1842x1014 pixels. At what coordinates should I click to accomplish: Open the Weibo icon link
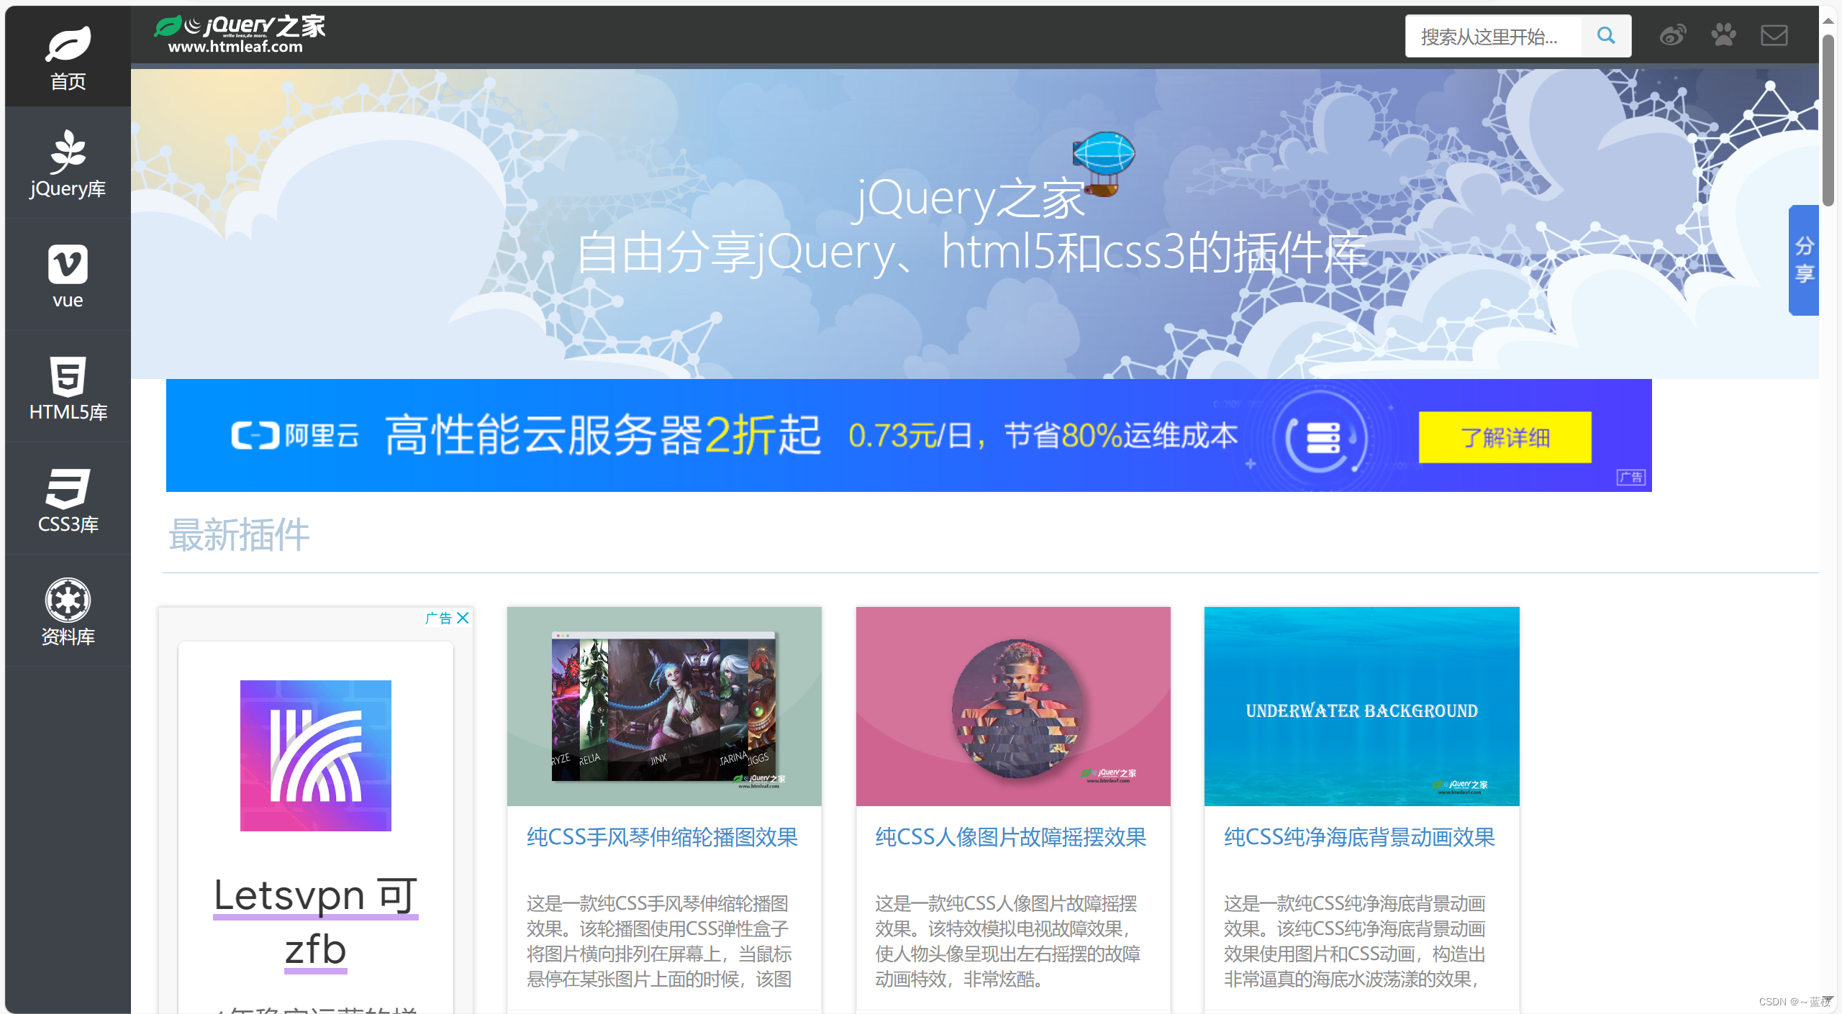pyautogui.click(x=1672, y=35)
